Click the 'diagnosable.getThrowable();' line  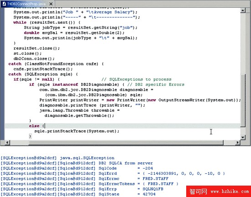[79, 115]
